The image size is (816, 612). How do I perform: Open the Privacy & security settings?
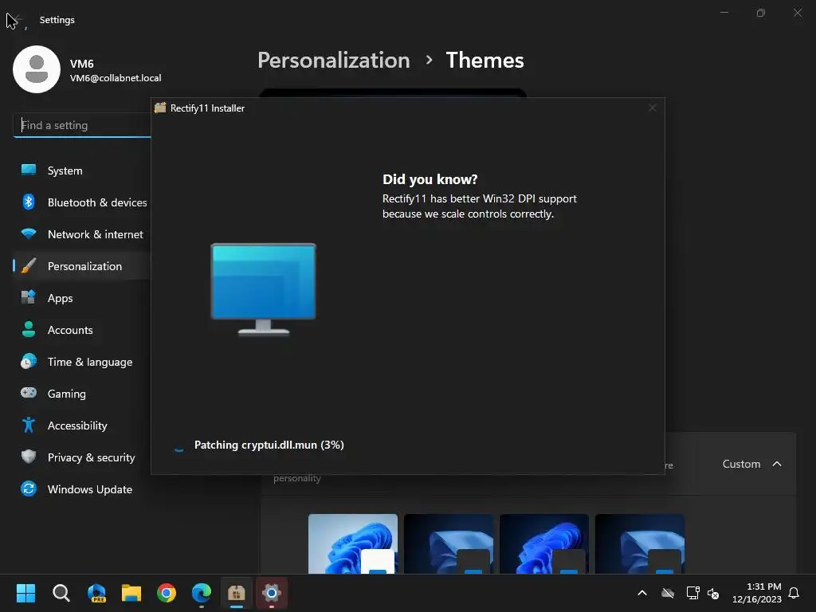pyautogui.click(x=82, y=457)
